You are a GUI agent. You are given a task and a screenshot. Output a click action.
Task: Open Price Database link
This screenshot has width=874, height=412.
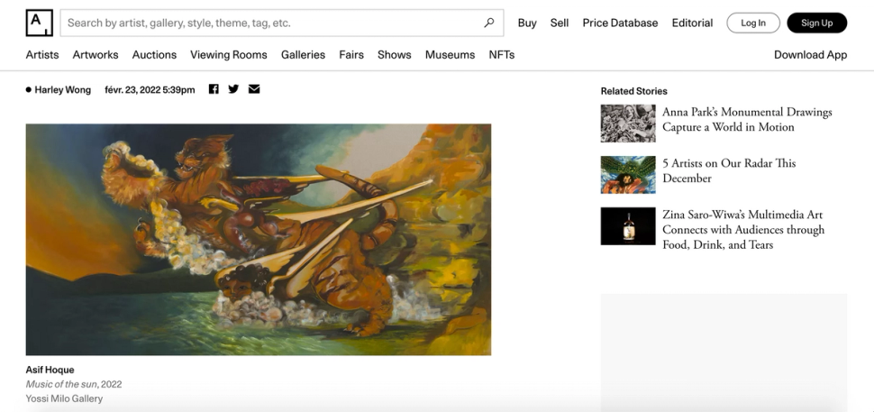[620, 23]
